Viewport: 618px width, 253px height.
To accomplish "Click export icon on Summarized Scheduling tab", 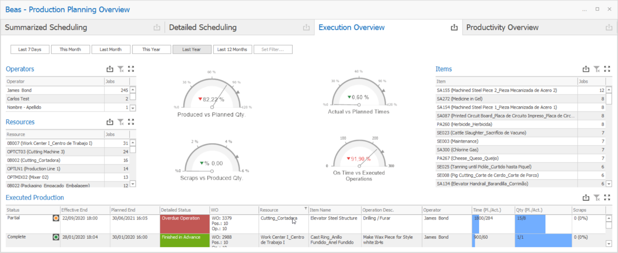I will click(x=156, y=28).
